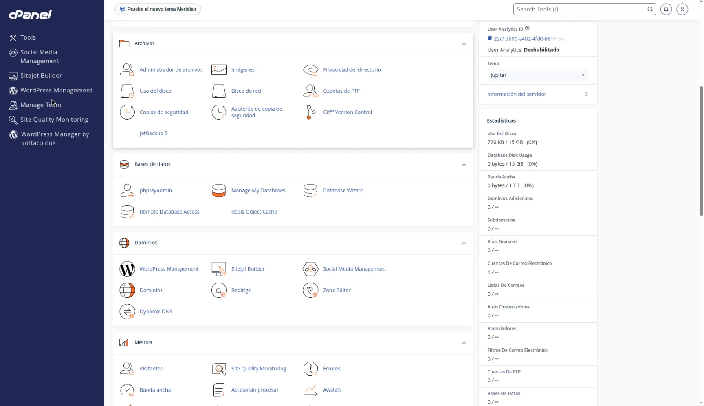Click the Git Version Control icon
The image size is (704, 406).
[311, 112]
